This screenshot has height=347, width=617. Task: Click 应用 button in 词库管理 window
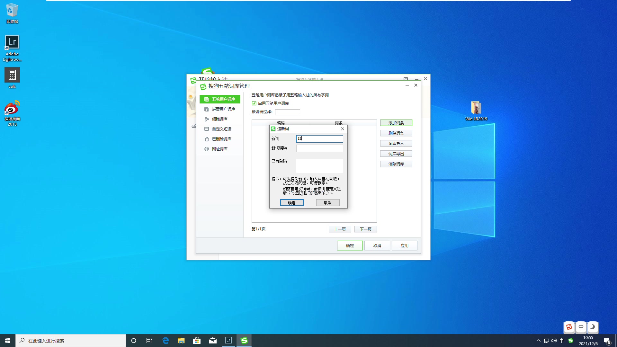pyautogui.click(x=405, y=246)
